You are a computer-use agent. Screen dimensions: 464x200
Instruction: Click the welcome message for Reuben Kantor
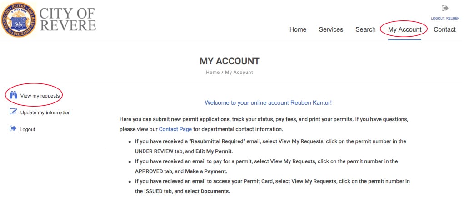(268, 103)
